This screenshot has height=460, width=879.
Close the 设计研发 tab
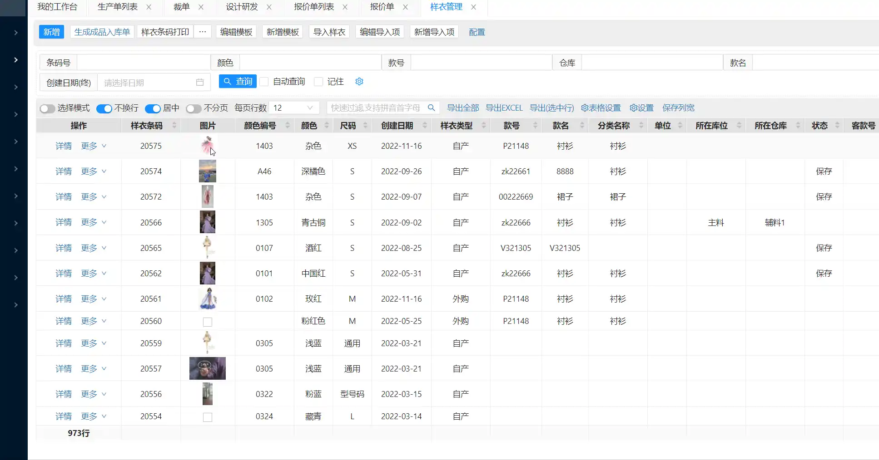pyautogui.click(x=269, y=7)
